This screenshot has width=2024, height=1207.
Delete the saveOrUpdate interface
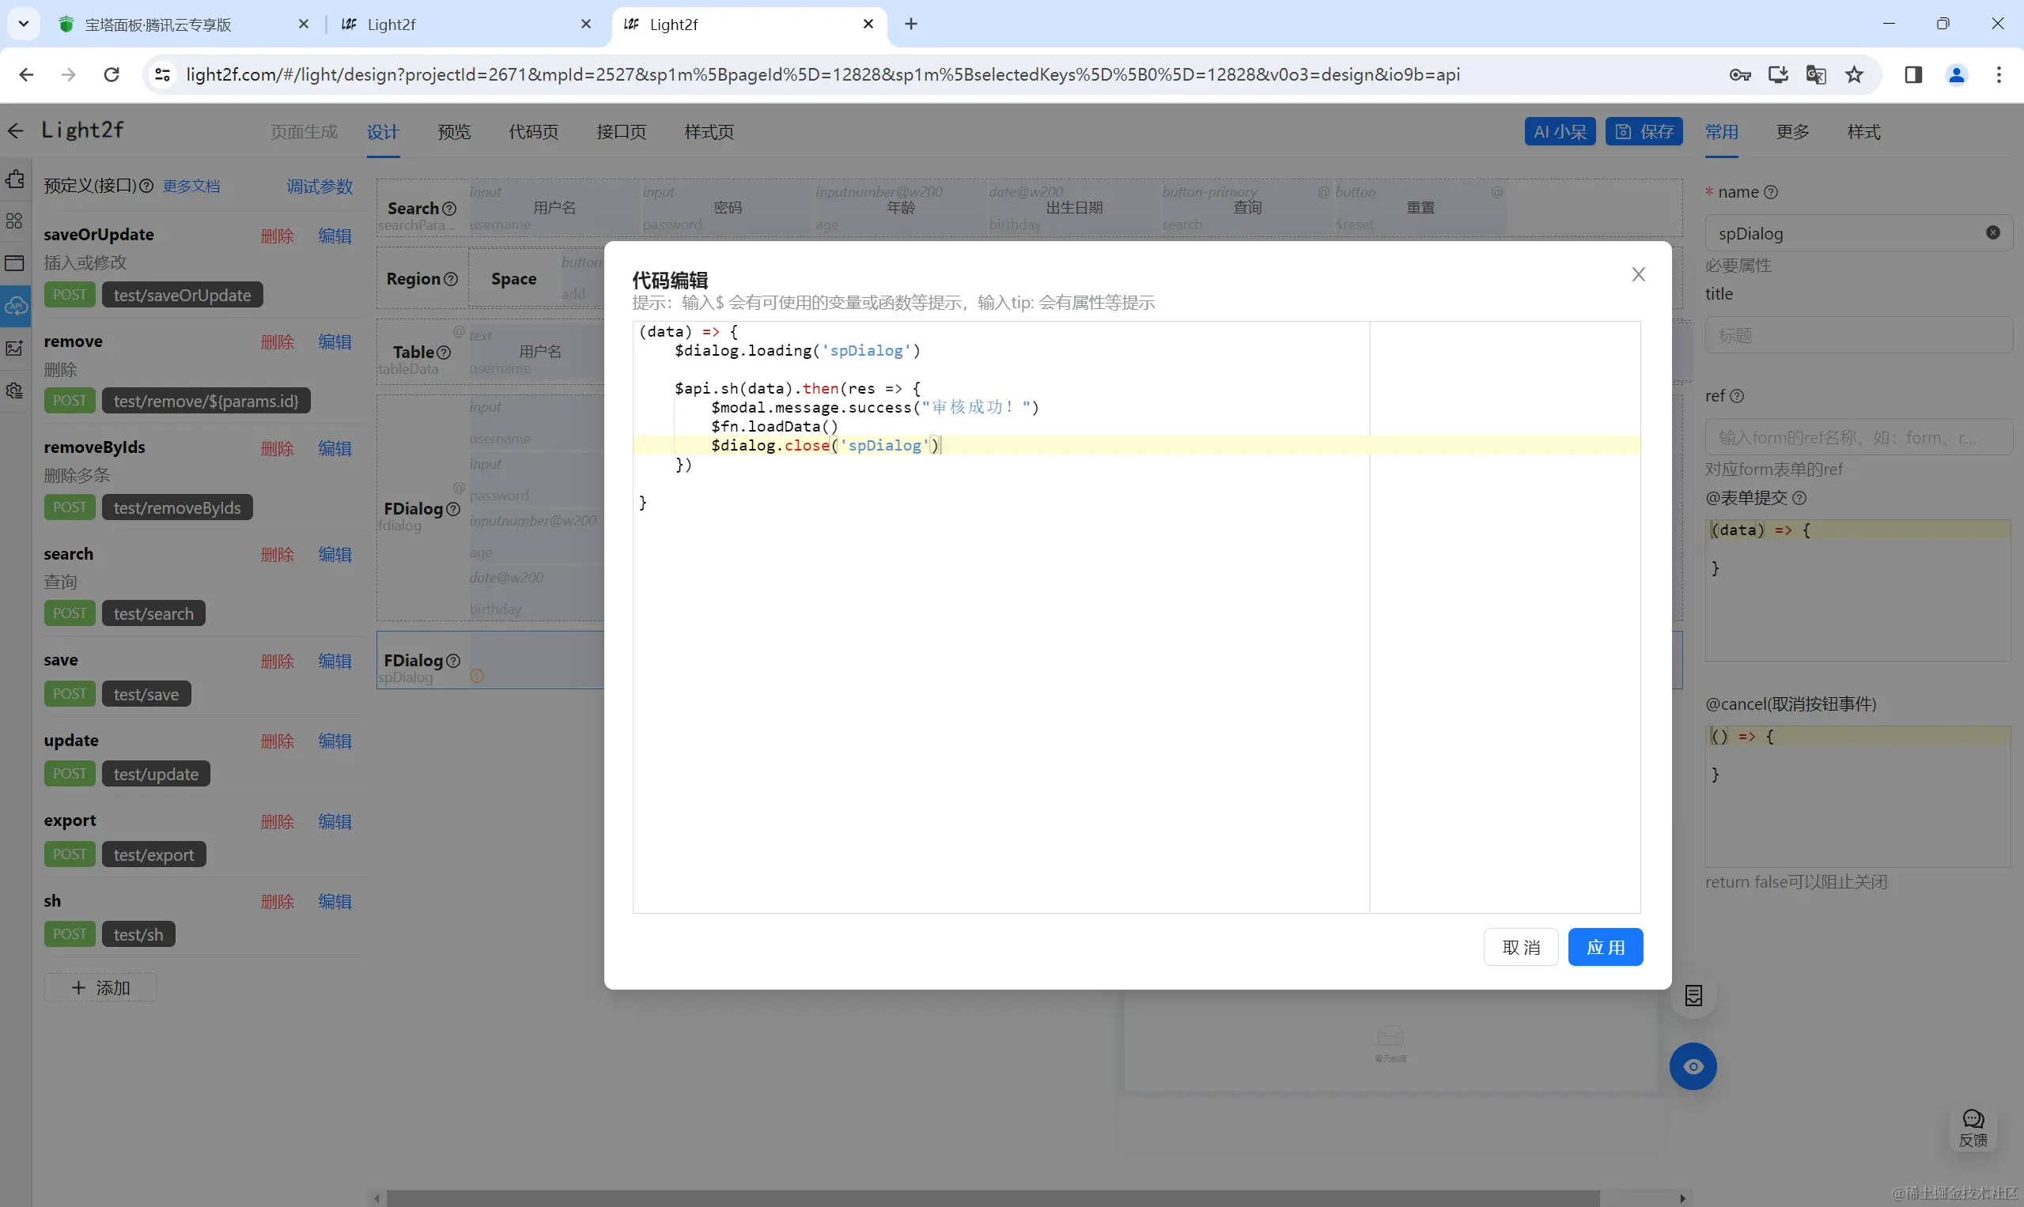(x=278, y=236)
